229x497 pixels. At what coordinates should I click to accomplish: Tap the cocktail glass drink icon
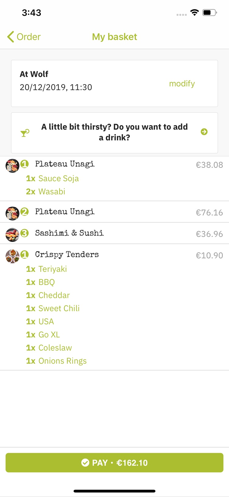(x=25, y=133)
